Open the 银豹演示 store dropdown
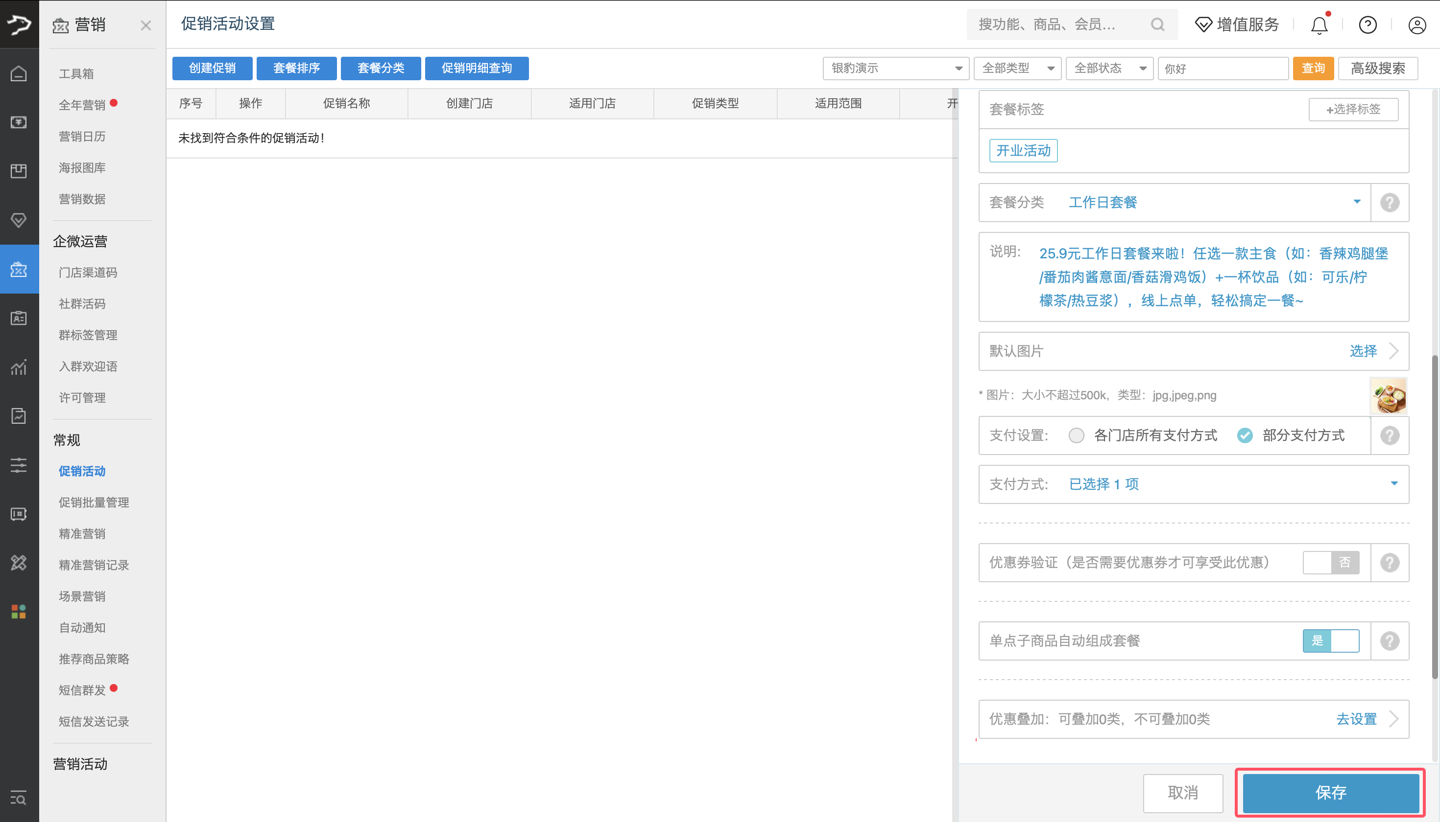This screenshot has height=822, width=1440. 896,68
